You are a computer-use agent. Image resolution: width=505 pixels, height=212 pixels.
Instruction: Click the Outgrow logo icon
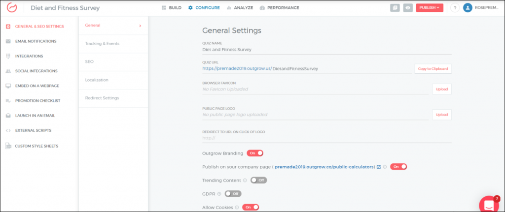(x=11, y=8)
